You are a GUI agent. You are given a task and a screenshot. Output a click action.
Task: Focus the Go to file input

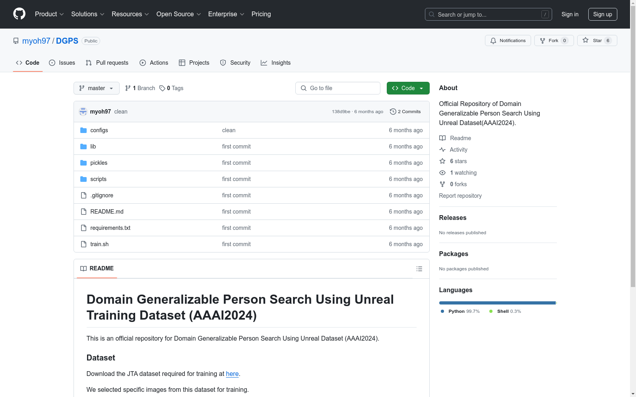coord(338,88)
